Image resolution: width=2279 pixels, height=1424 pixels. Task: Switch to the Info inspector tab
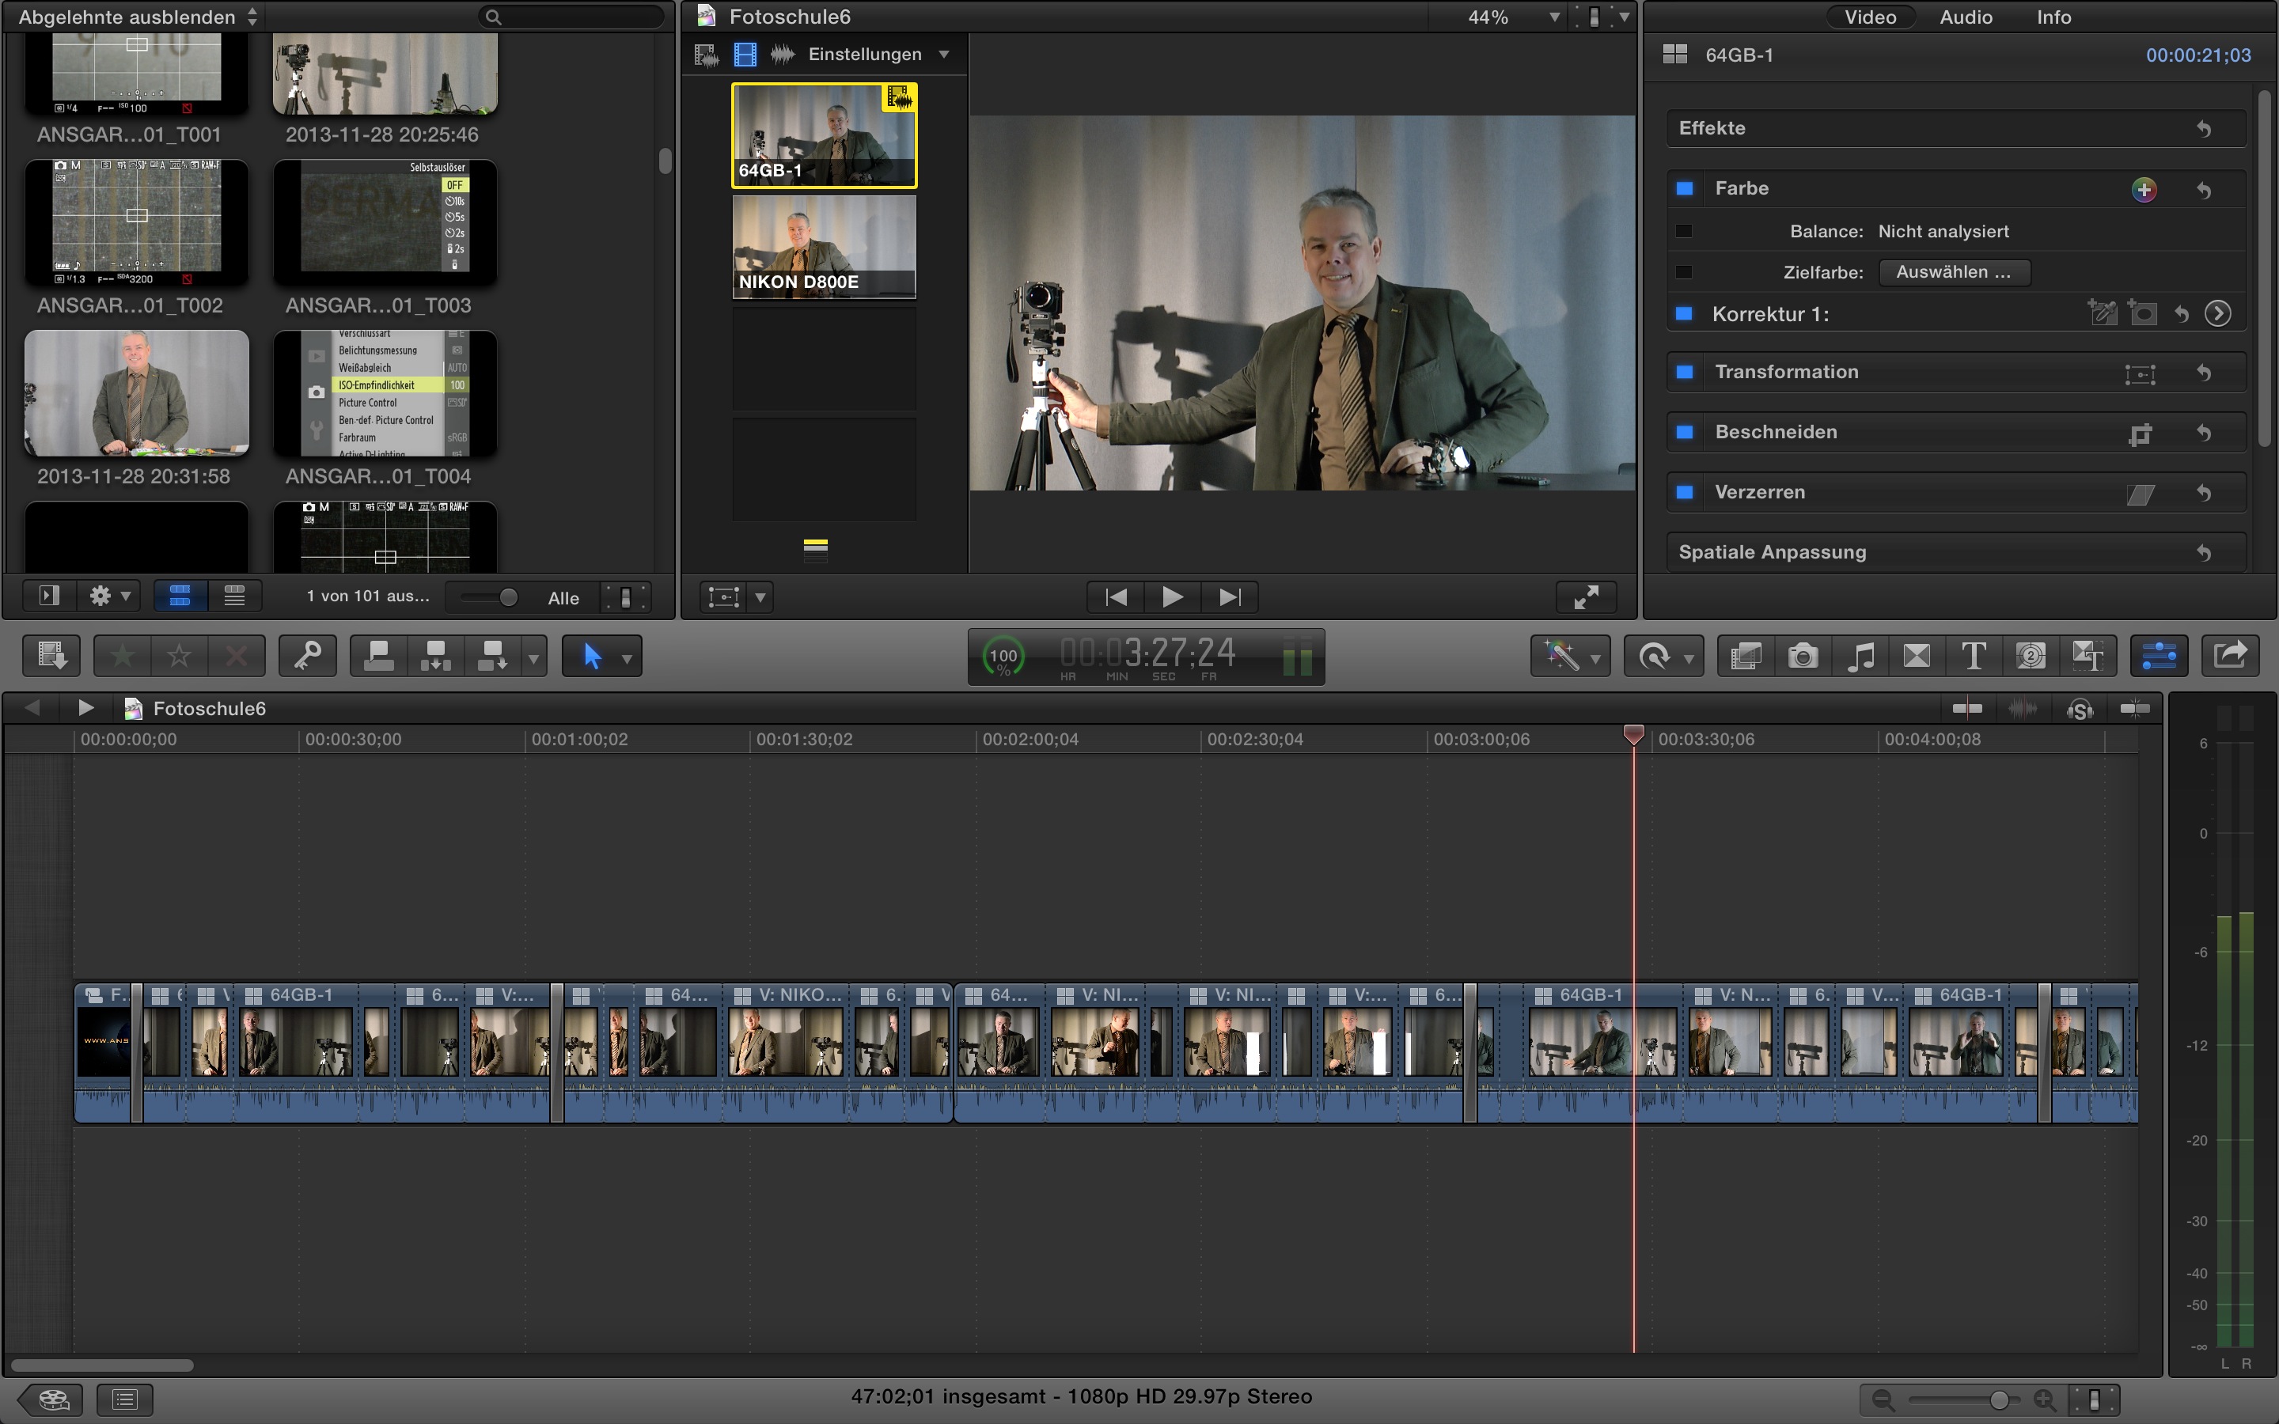2053,17
